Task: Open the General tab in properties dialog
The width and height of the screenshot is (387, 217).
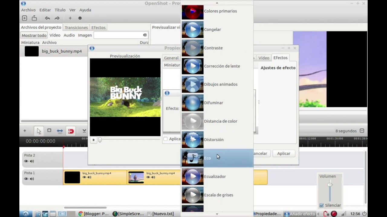Action: [171, 58]
